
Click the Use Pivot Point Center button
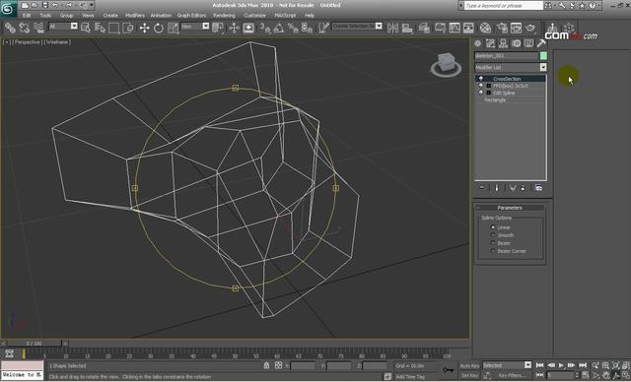218,28
